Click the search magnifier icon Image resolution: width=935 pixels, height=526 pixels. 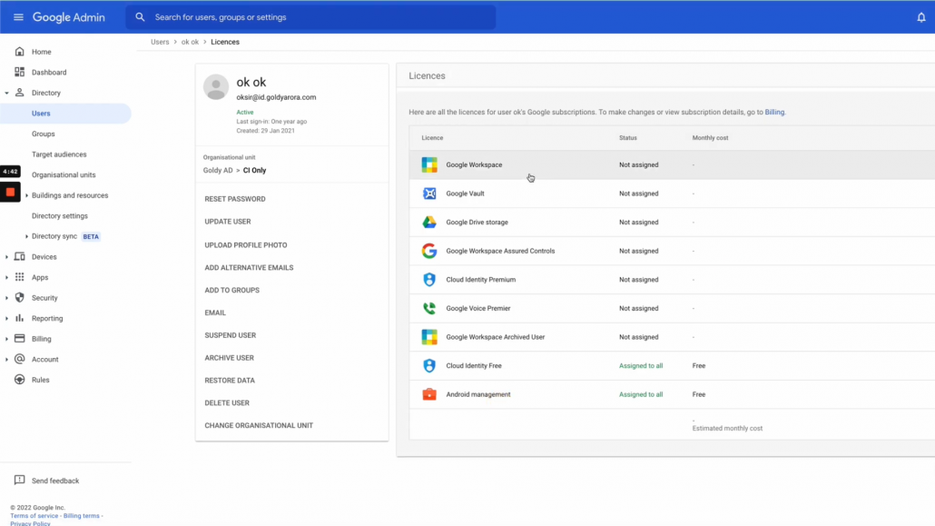point(140,17)
